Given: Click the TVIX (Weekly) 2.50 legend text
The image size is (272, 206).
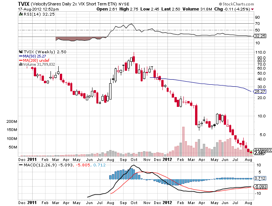Looking at the screenshot, I should [x=45, y=52].
